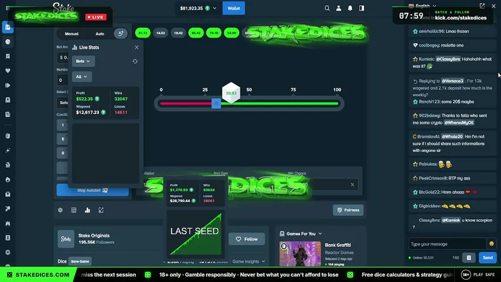Open the chat rules icon beside Send
Screen dimensions: 501x282
pyautogui.click(x=469, y=258)
